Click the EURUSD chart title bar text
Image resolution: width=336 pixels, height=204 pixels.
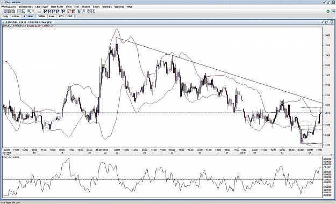[x=30, y=22]
